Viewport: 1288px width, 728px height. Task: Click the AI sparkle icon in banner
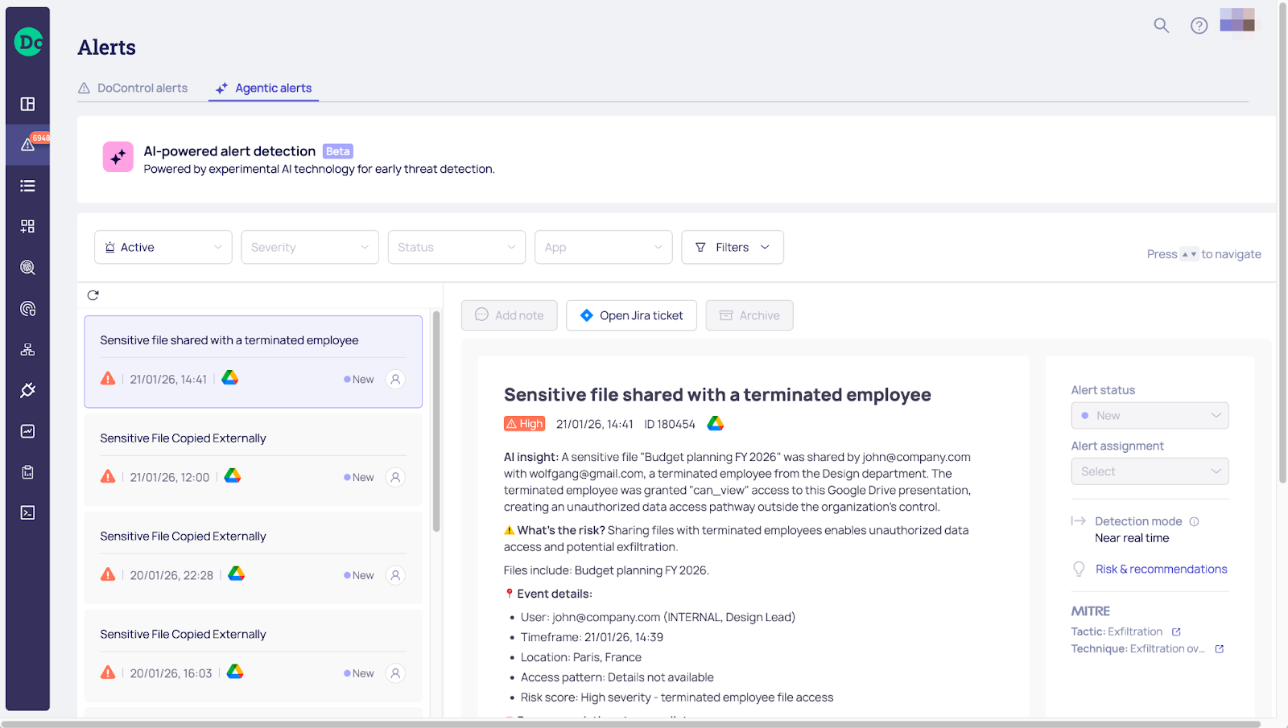[118, 157]
